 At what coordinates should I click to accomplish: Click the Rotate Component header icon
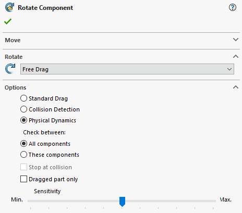(10, 7)
